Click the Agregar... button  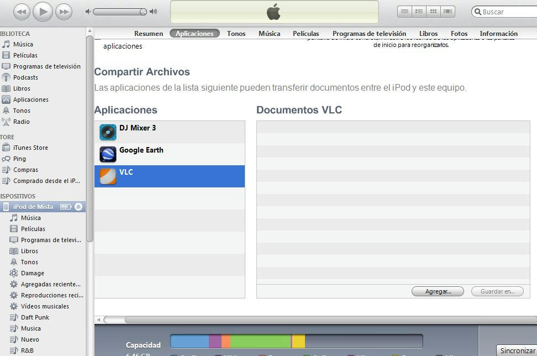tap(438, 291)
